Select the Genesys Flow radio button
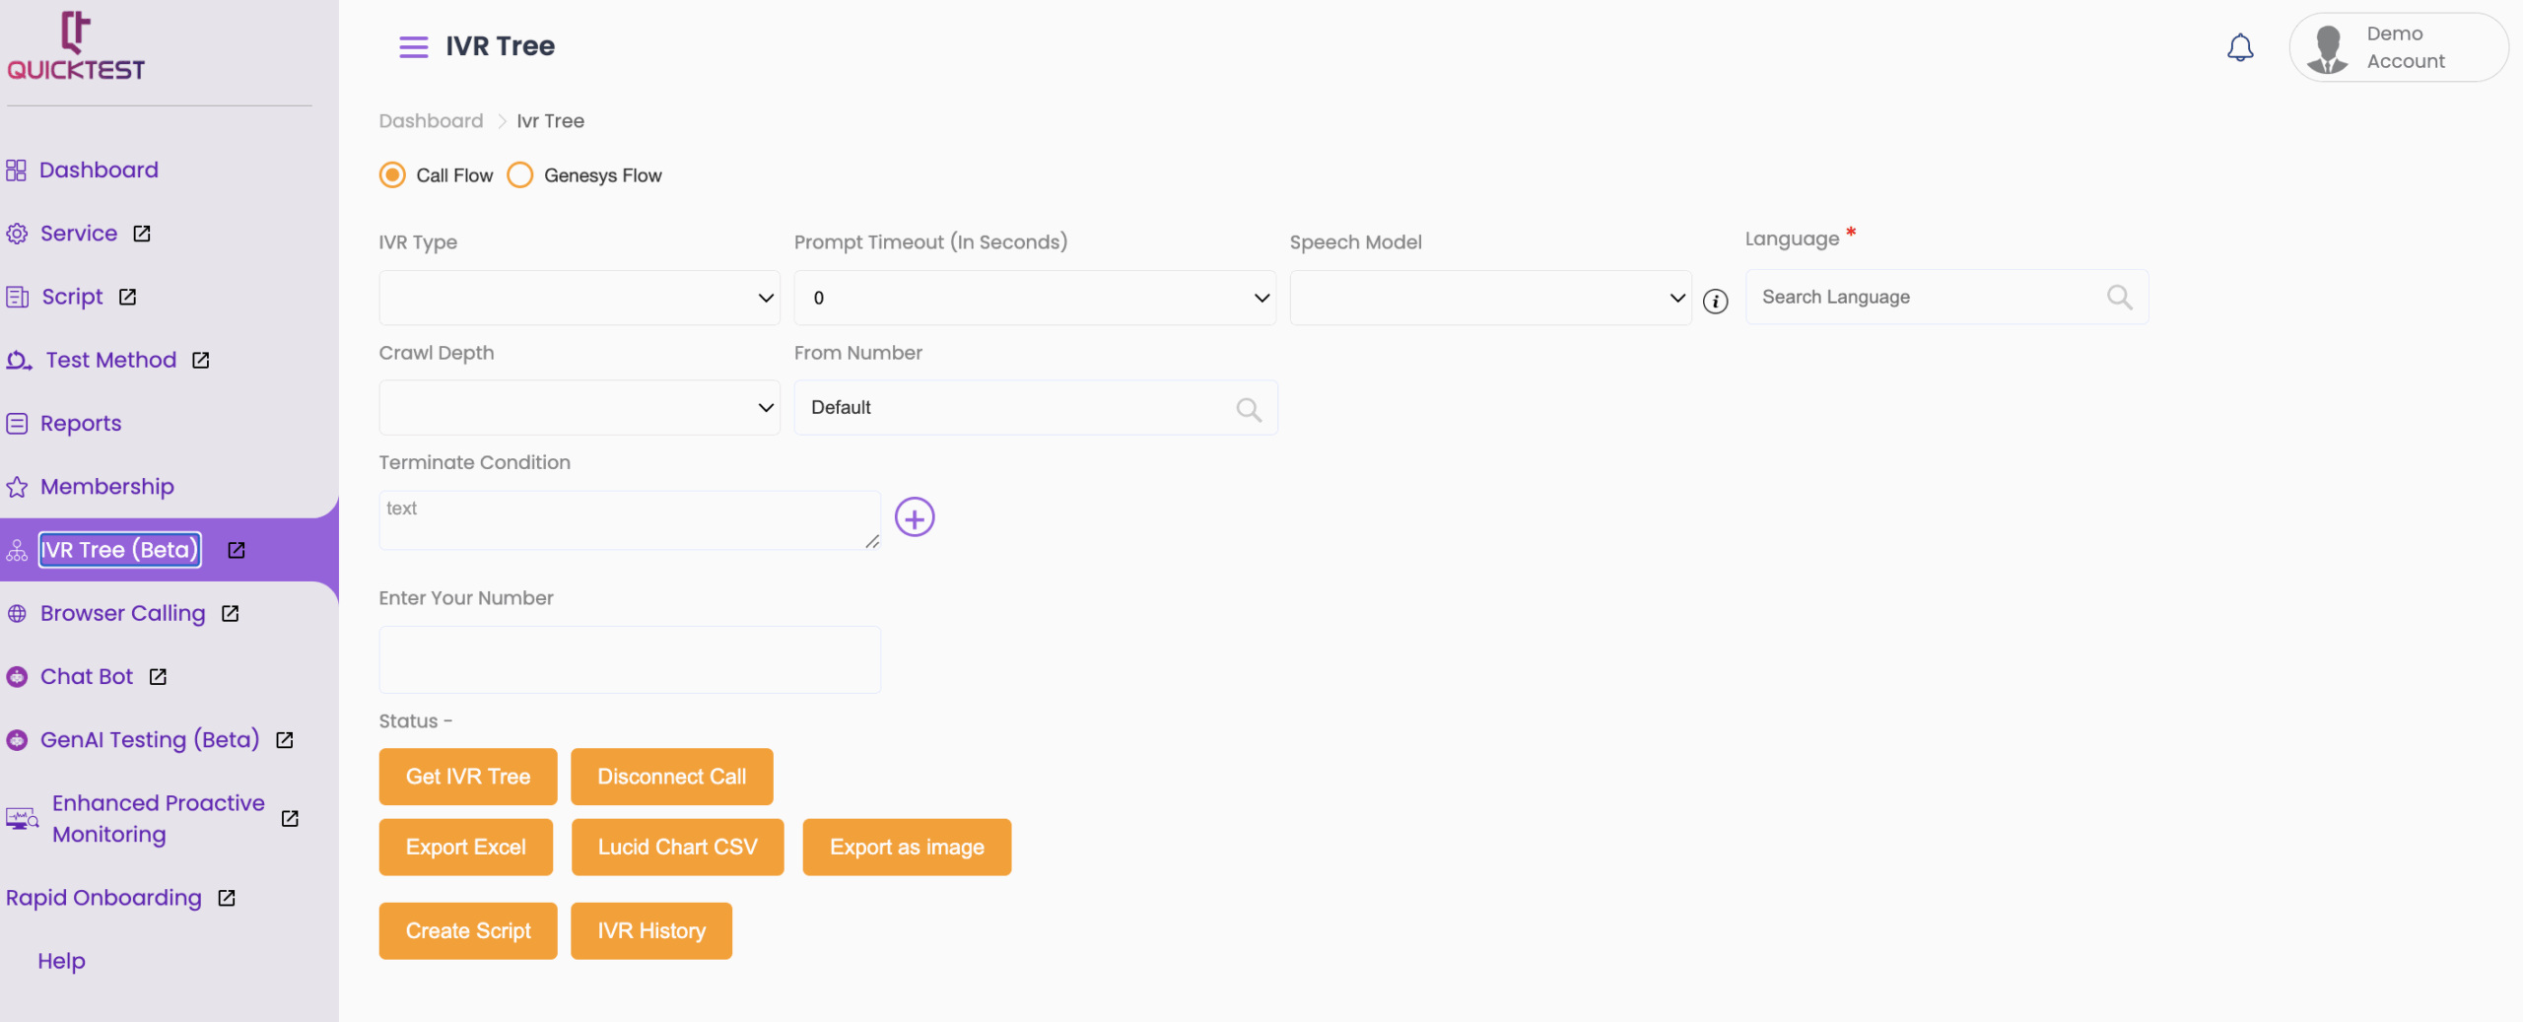Viewport: 2523px width, 1022px height. [x=519, y=174]
